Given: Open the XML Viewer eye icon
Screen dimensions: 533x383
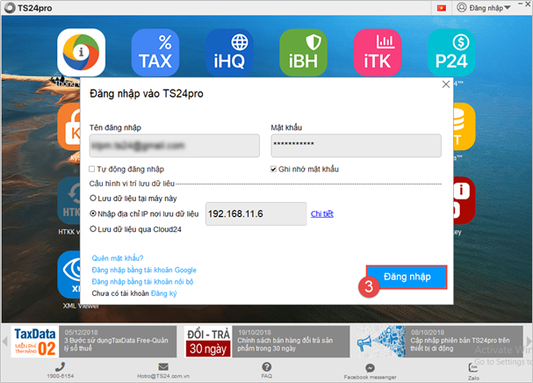Looking at the screenshot, I should coord(69,275).
